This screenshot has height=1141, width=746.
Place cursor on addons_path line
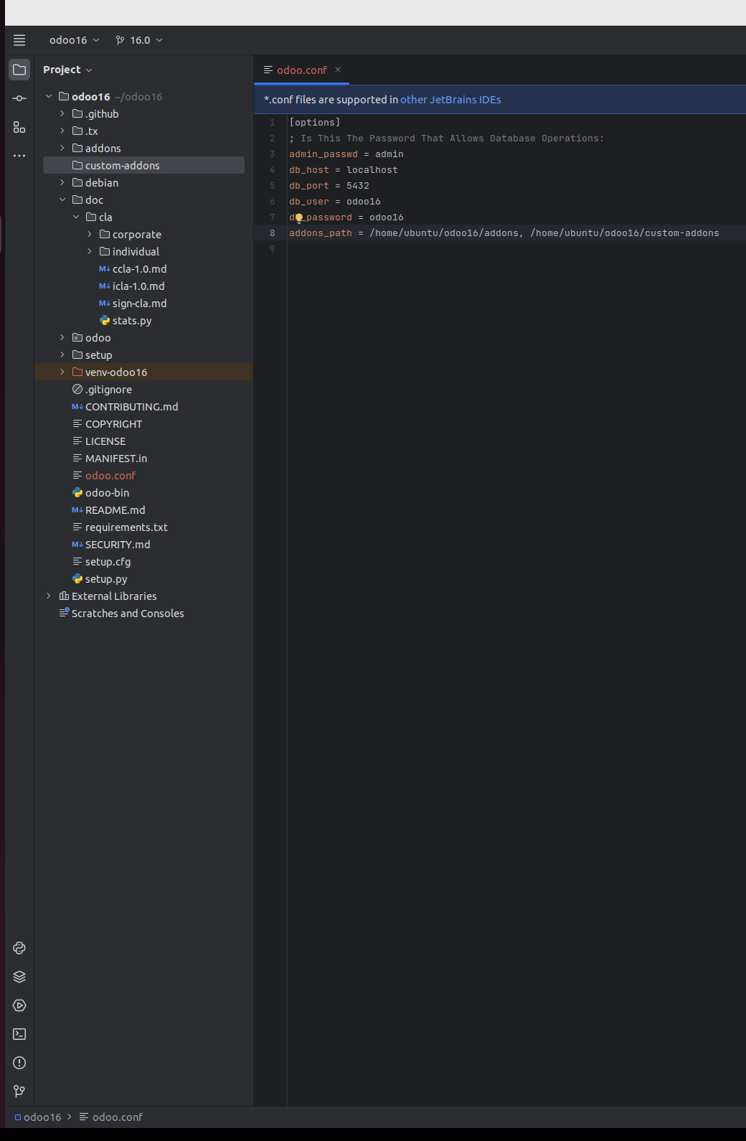tap(504, 233)
